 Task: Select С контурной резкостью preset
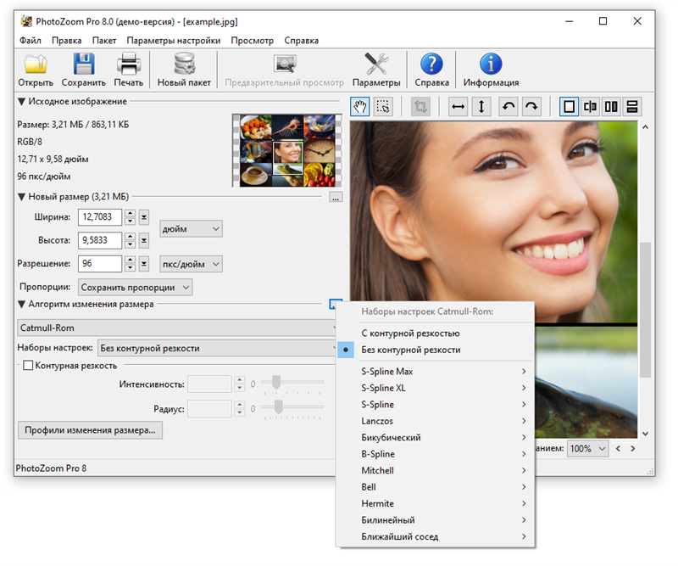[x=410, y=333]
